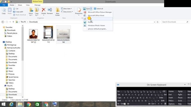
Task: Click navigation pane scroll down arrow
Action: [x=23, y=97]
